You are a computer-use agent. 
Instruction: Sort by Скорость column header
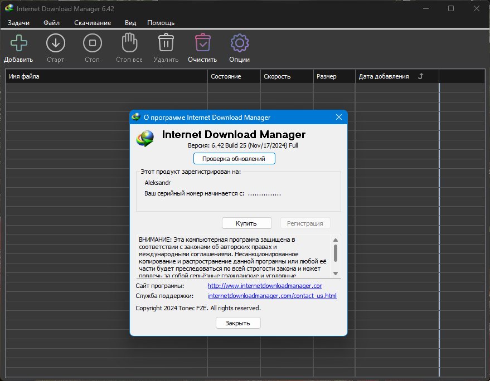click(x=287, y=76)
